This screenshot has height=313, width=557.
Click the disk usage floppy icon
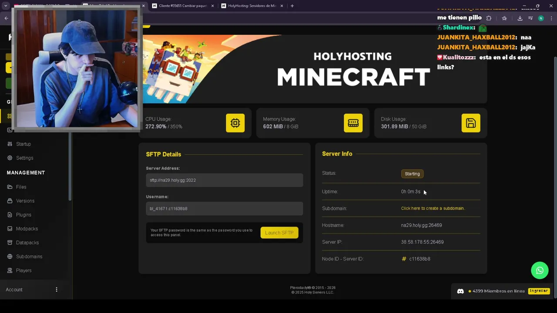(x=471, y=123)
